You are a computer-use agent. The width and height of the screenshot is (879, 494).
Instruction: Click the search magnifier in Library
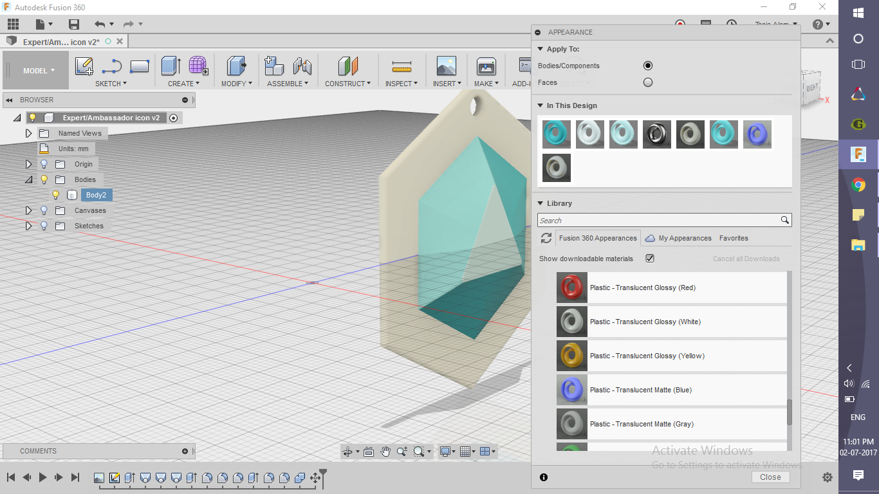[785, 220]
